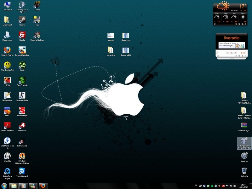Select the GestionBD_SI archive icon
Viewport: 252px width, 189px height.
[x=244, y=127]
